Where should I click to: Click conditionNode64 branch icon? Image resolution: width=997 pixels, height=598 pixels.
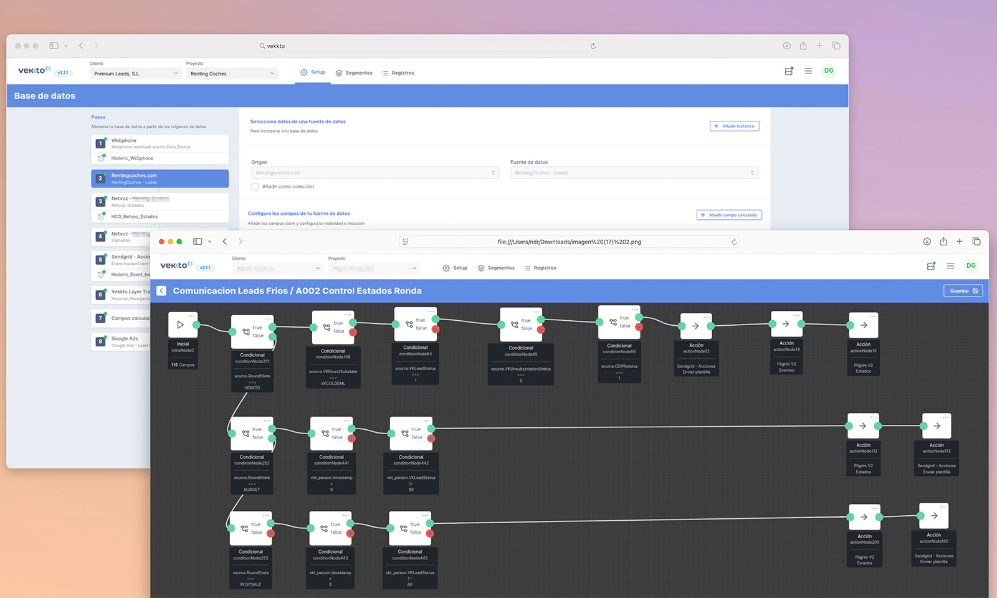tap(409, 324)
